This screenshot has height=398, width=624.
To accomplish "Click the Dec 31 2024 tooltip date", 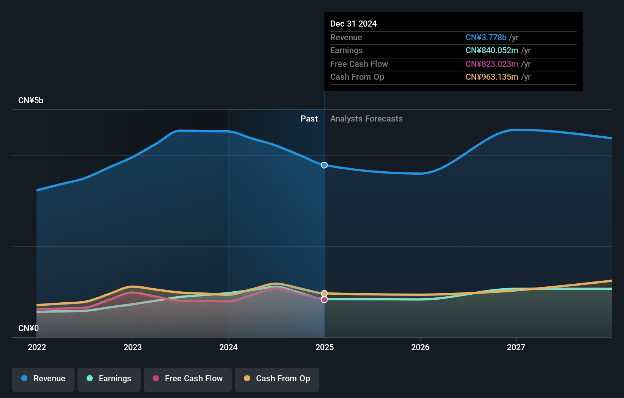I will (x=353, y=24).
